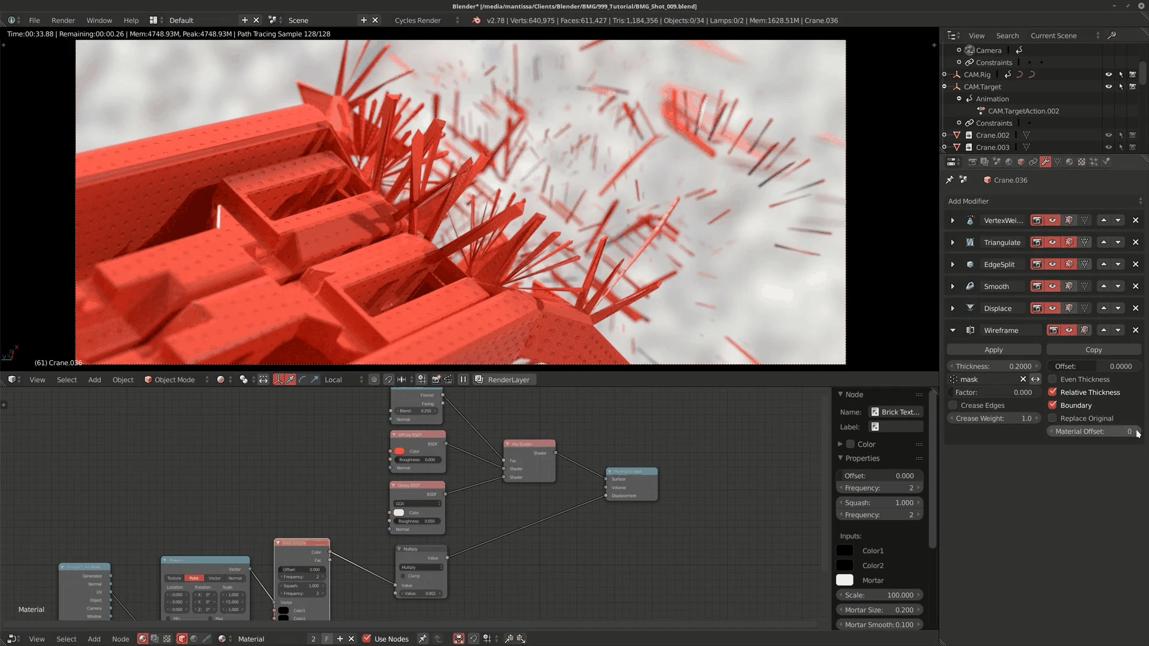Uncheck Use Nodes checkbox
This screenshot has width=1149, height=646.
point(367,639)
